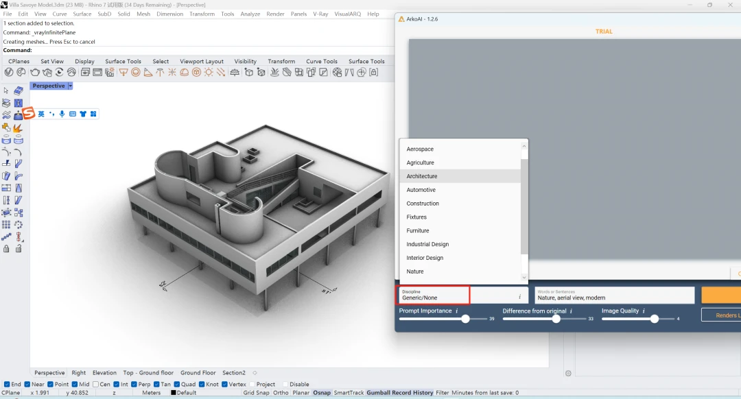Open the settings gear near viewport tabs
Image resolution: width=741 pixels, height=399 pixels.
[x=568, y=374]
